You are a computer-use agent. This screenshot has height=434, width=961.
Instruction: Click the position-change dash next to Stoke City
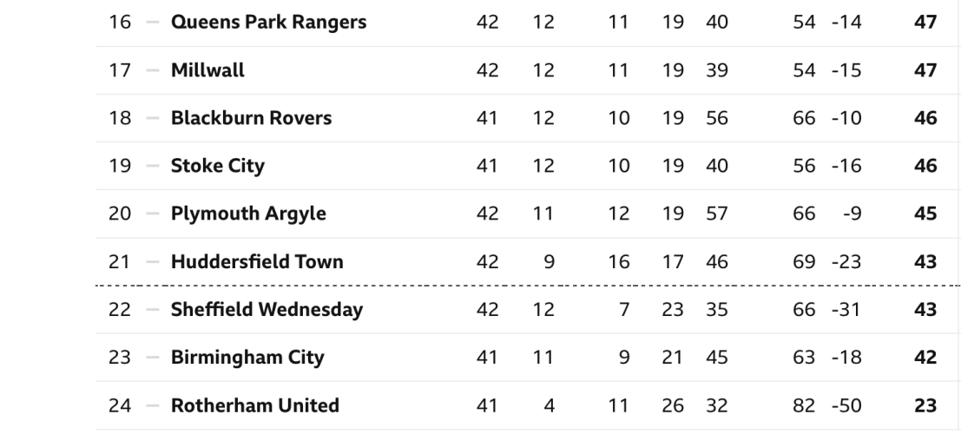(x=152, y=166)
